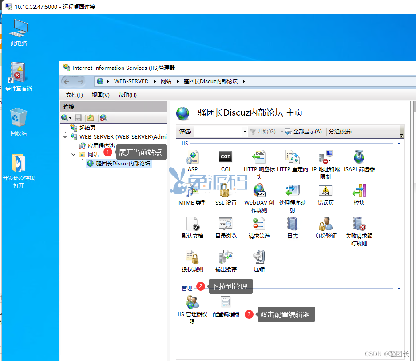
Task: Click the up-folder icon in 连接 toolbar
Action: pyautogui.click(x=91, y=118)
